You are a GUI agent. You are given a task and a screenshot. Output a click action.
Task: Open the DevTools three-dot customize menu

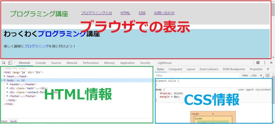[x=265, y=63]
